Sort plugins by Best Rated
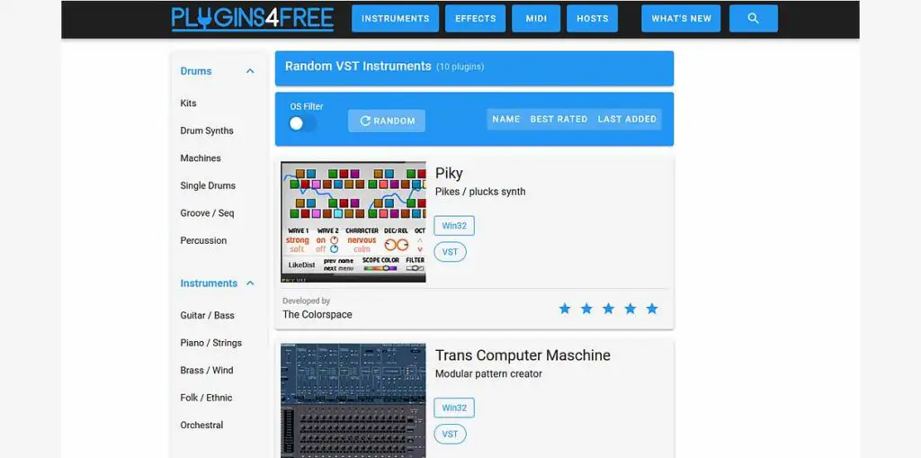The width and height of the screenshot is (921, 458). (559, 119)
